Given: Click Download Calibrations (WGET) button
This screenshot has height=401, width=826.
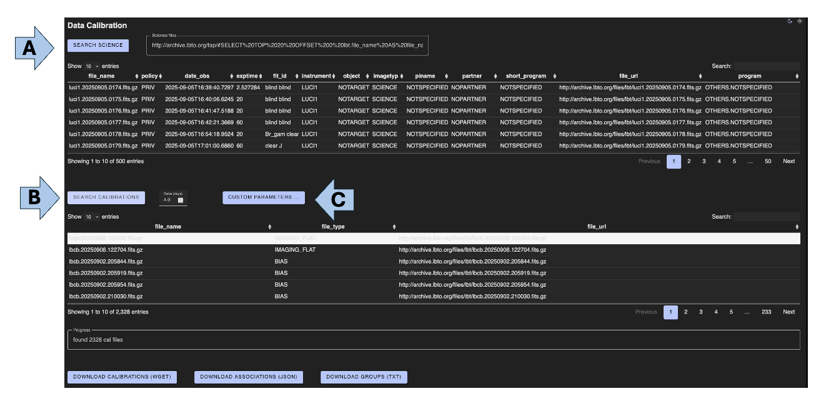Looking at the screenshot, I should (122, 377).
